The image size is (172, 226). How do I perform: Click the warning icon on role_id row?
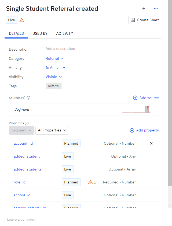(90, 182)
